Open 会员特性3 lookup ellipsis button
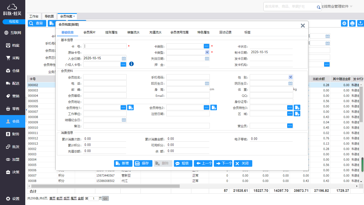This screenshot has height=205, width=364. click(290, 107)
